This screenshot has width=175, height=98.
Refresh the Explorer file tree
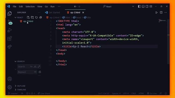pyautogui.click(x=36, y=17)
